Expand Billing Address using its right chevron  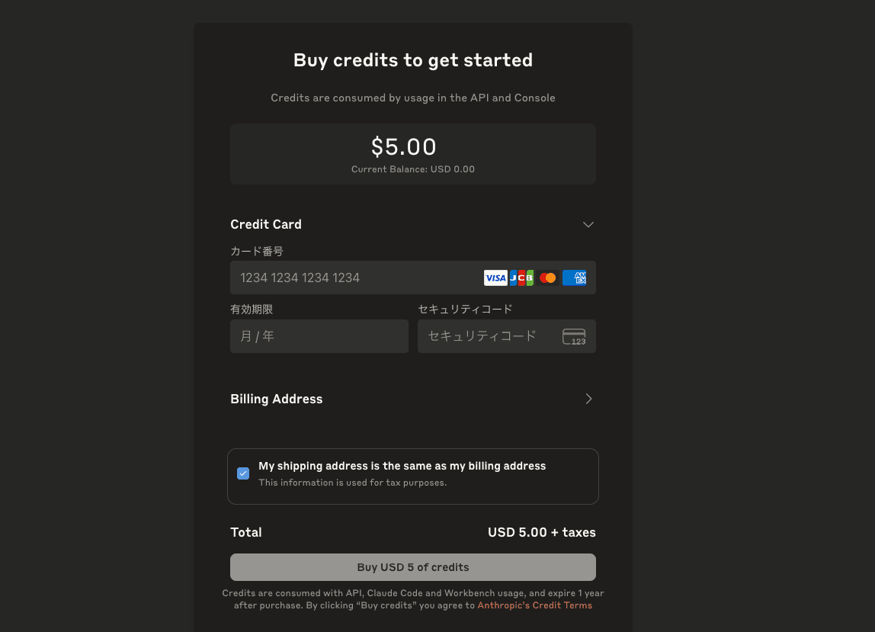pos(588,399)
